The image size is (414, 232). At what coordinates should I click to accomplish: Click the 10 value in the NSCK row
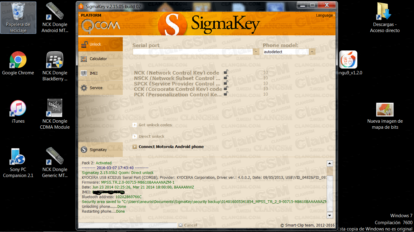[265, 78]
